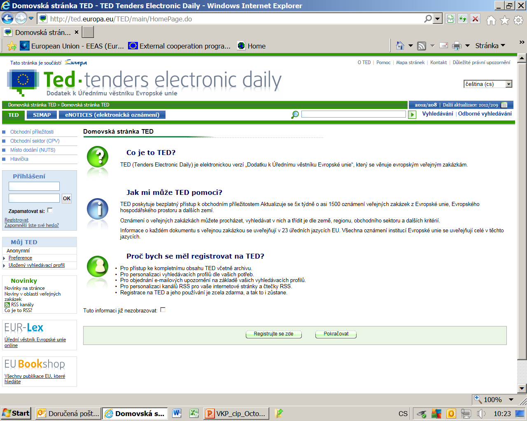The height and width of the screenshot is (421, 527).
Task: Expand the RSS feeds dropdown arrow
Action: [x=432, y=46]
